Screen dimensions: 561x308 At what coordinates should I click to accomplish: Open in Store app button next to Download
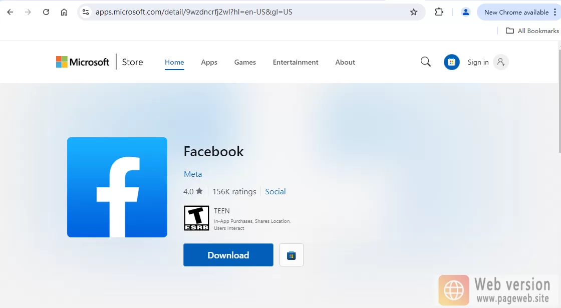(x=291, y=255)
